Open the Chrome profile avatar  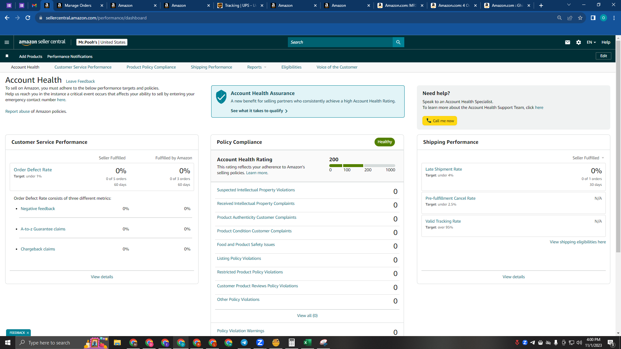[604, 18]
